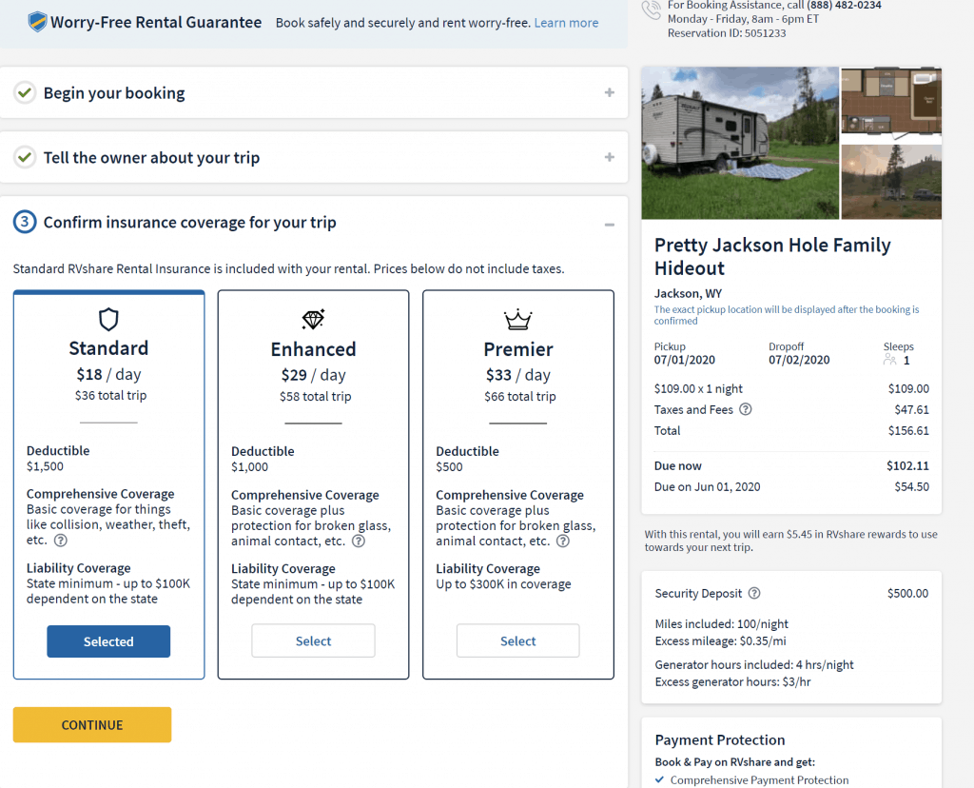Expand the Begin your booking section
Image resolution: width=974 pixels, height=788 pixels.
[x=610, y=92]
